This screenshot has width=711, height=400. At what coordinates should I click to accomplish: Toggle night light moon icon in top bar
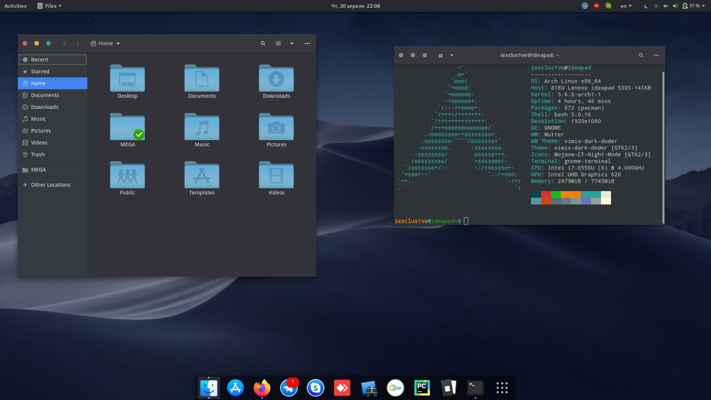click(x=646, y=6)
